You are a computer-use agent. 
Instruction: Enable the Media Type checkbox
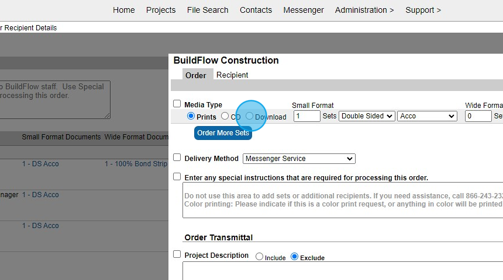[177, 104]
